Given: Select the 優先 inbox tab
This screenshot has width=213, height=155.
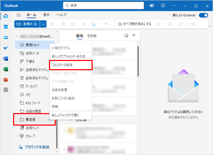Looking at the screenshot, I should [x=80, y=36].
